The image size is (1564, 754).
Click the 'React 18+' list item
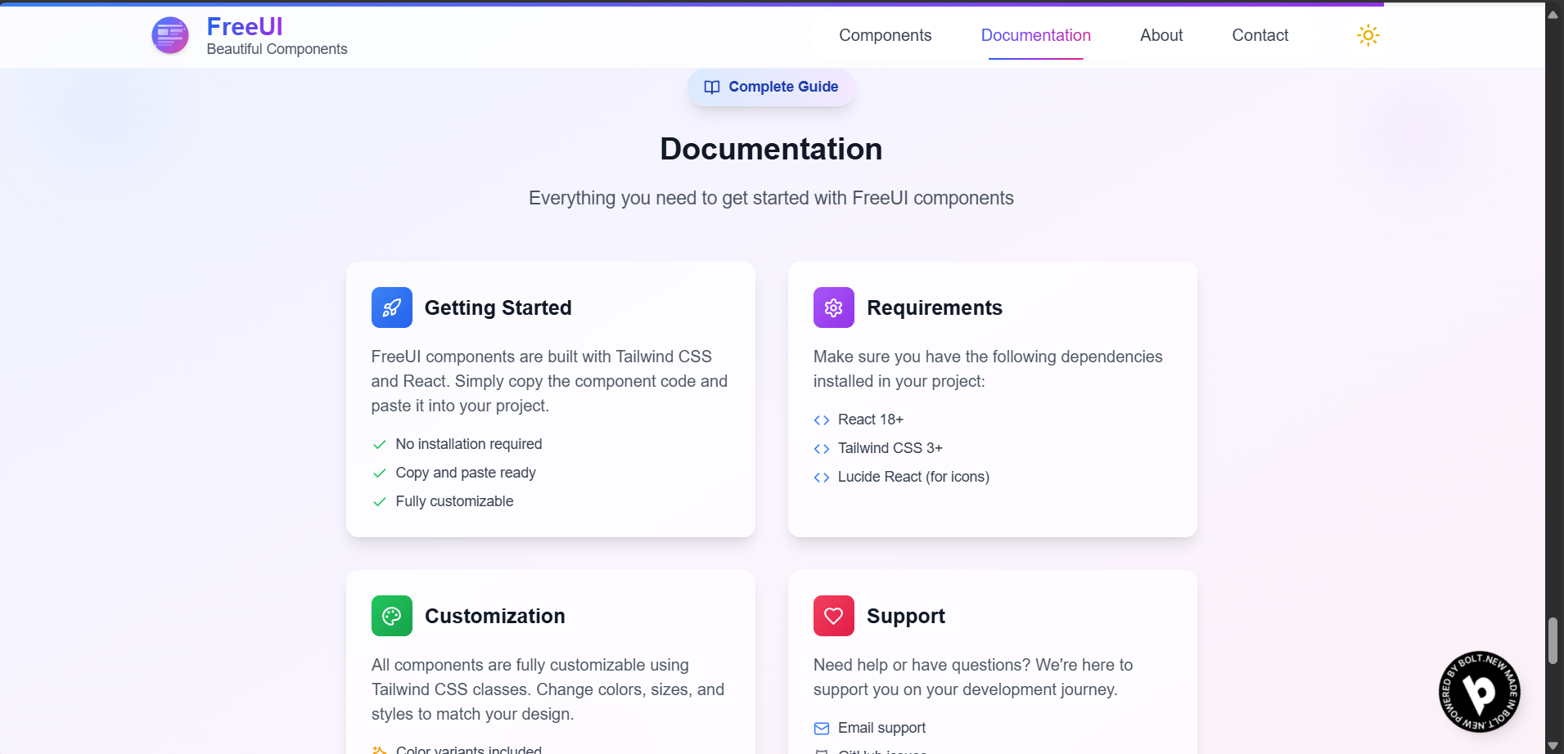click(x=871, y=420)
